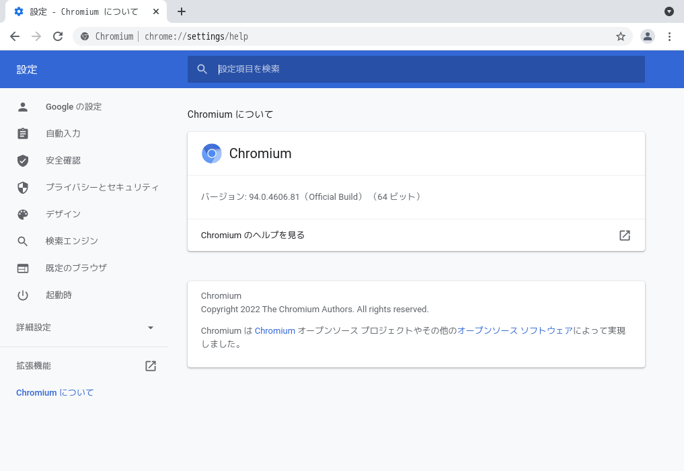Click the site info icon in address bar
This screenshot has width=684, height=471.
tap(85, 36)
